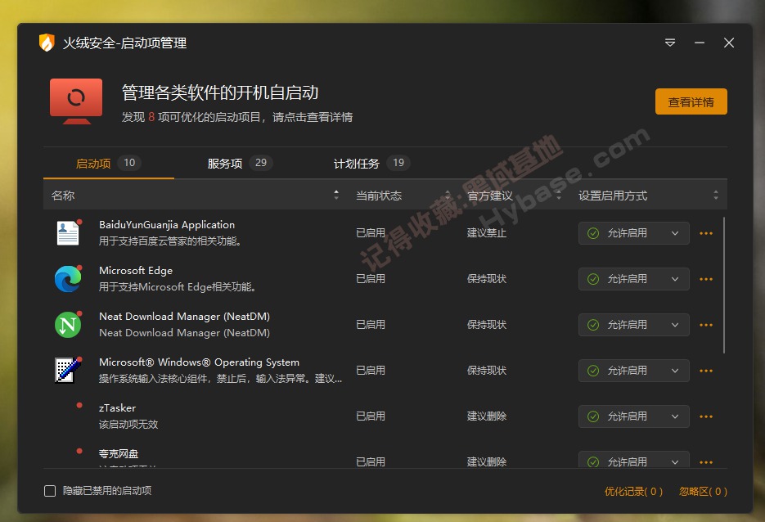
Task: Switch to the 服务项 tab
Action: pos(240,163)
